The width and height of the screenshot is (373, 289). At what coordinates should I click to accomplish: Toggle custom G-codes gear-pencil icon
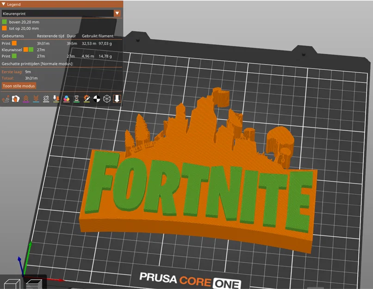click(87, 99)
